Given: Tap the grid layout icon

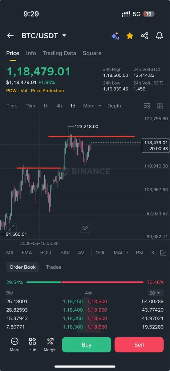Looking at the screenshot, I should point(160,106).
